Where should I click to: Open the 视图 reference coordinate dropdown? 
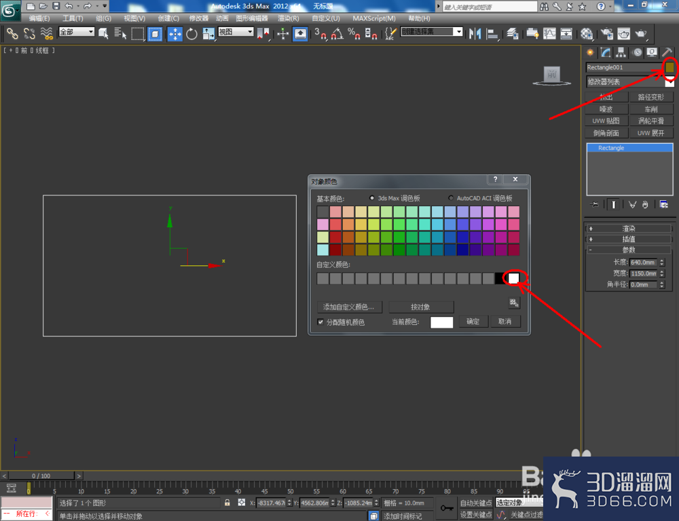click(x=236, y=32)
